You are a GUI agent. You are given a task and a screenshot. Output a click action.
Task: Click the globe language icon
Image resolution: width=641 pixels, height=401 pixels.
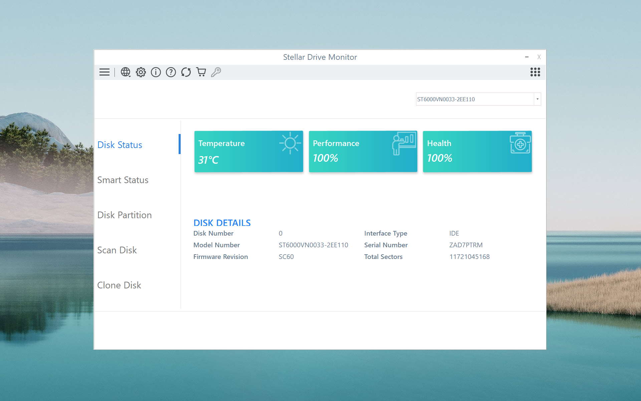pos(126,72)
